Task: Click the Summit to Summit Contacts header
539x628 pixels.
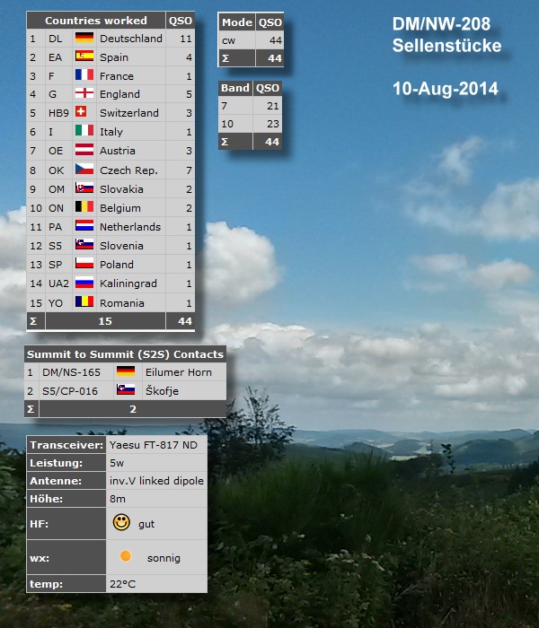Action: (125, 353)
